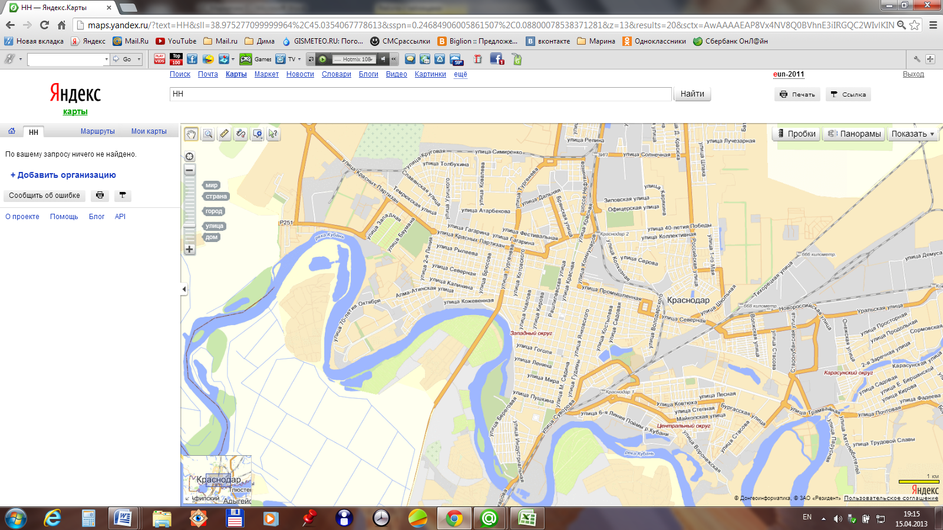
Task: Zoom in with the plus button
Action: pos(189,249)
